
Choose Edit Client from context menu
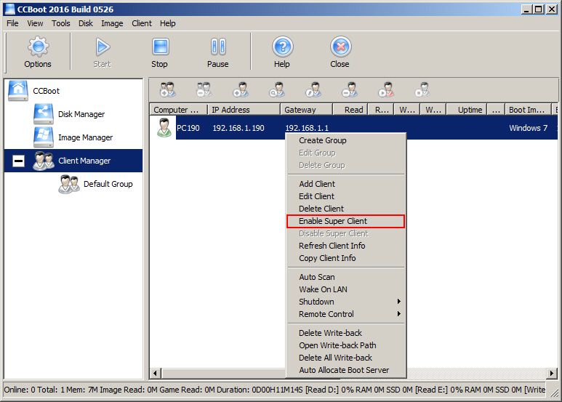point(346,196)
